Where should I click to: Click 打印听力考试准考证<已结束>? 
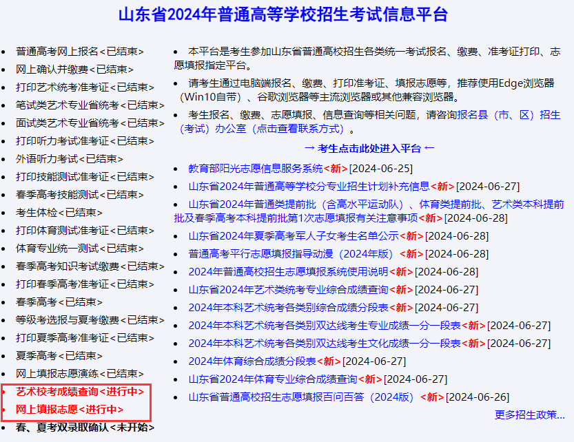click(x=85, y=141)
